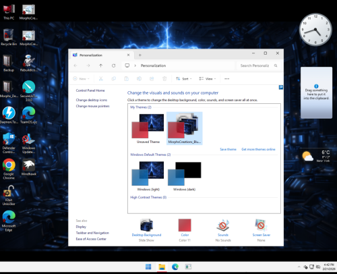
Task: Add a new tab with plus button
Action: click(140, 55)
